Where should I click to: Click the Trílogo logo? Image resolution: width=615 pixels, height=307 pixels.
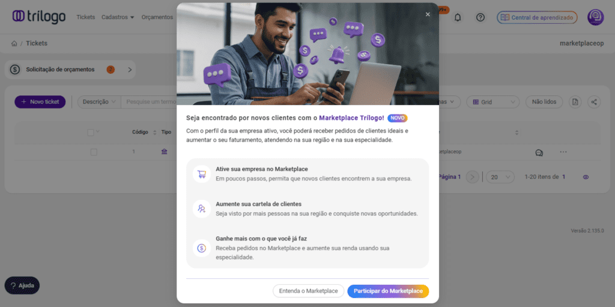(x=39, y=17)
